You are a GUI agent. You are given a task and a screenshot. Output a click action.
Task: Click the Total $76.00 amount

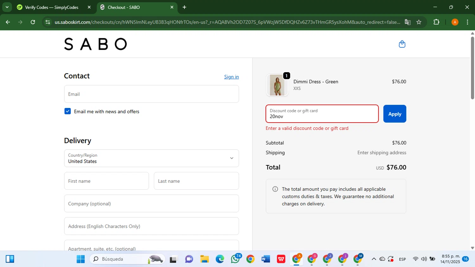pyautogui.click(x=396, y=167)
